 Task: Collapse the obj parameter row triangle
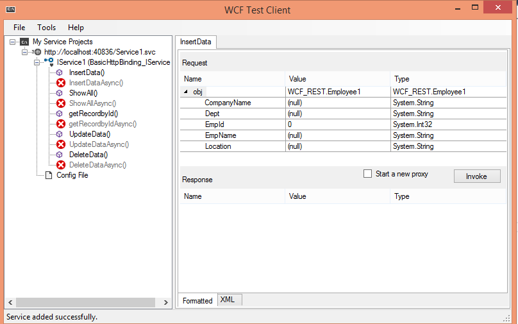pyautogui.click(x=186, y=92)
